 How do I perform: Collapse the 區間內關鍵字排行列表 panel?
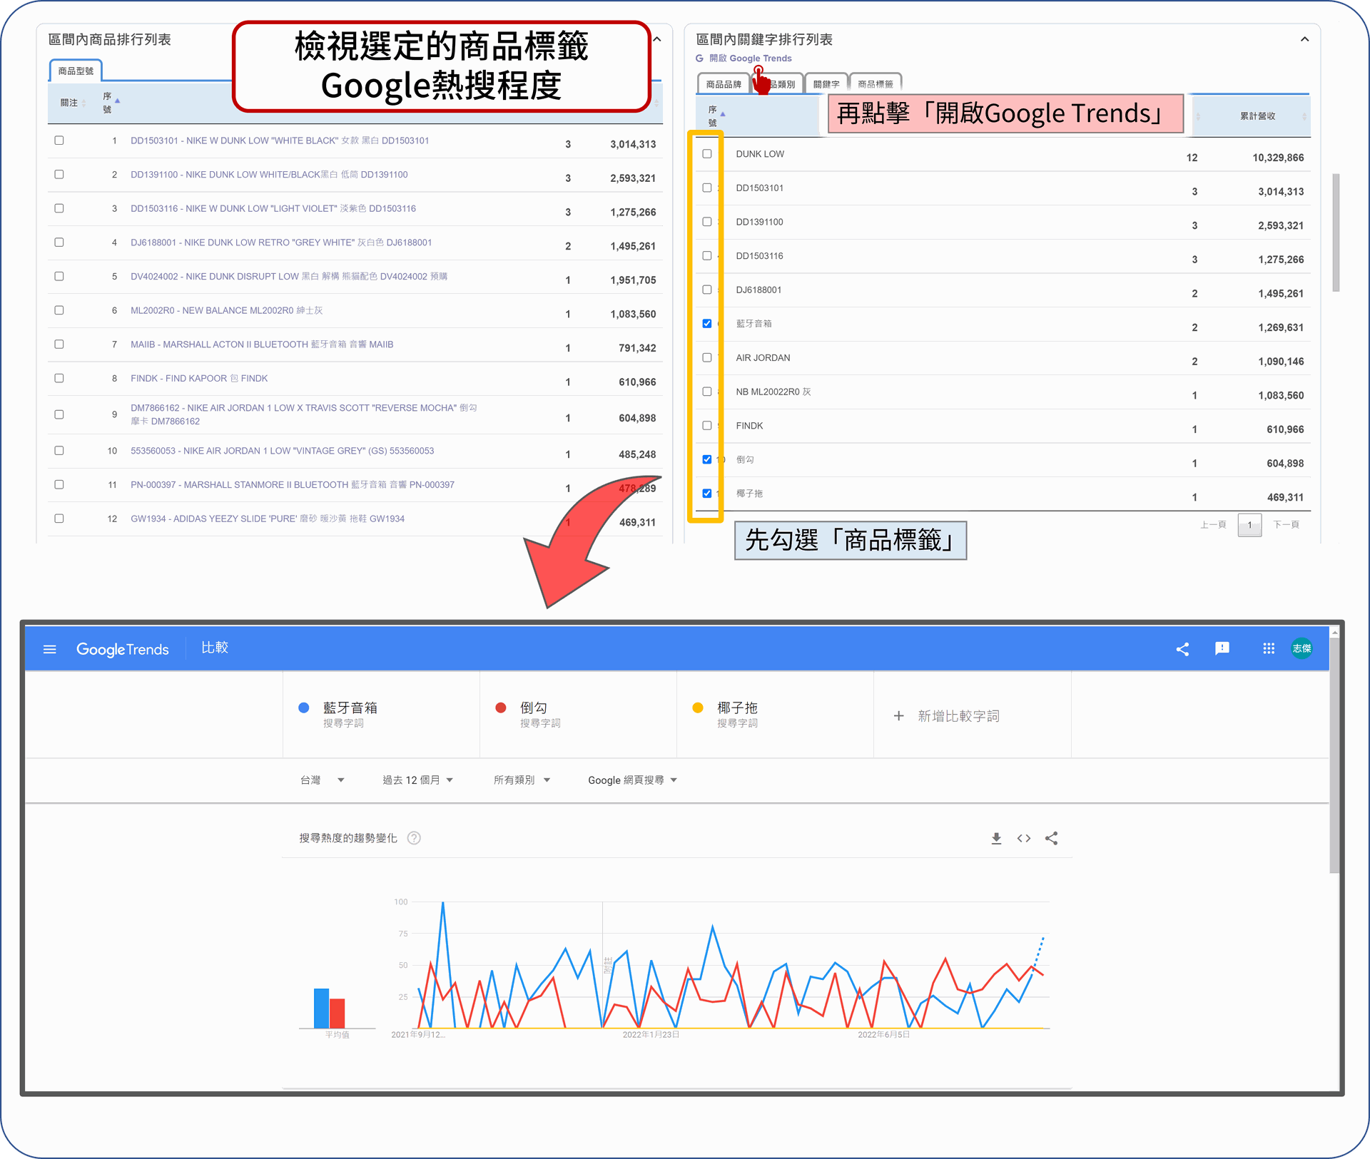point(1304,39)
